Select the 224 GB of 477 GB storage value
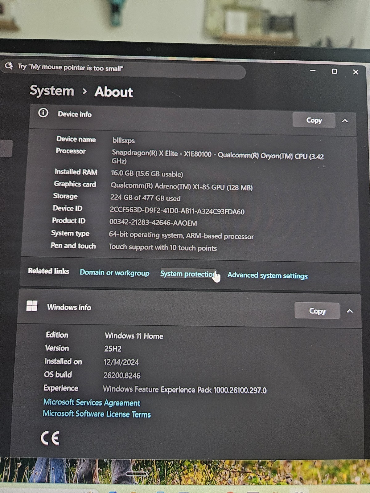 [x=145, y=198]
